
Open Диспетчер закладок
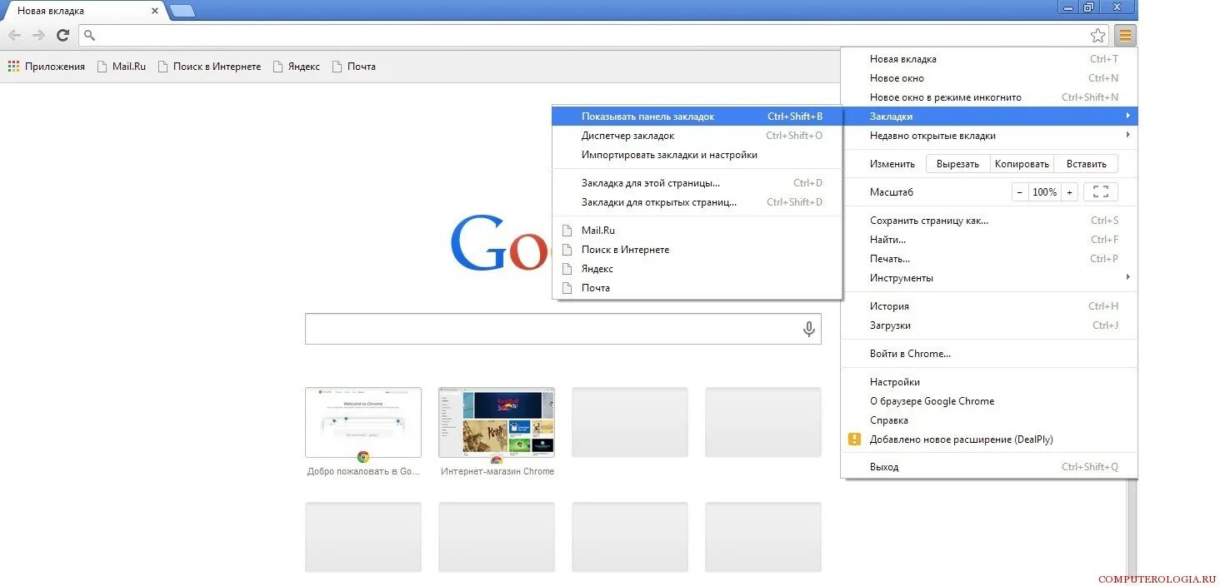tap(697, 136)
